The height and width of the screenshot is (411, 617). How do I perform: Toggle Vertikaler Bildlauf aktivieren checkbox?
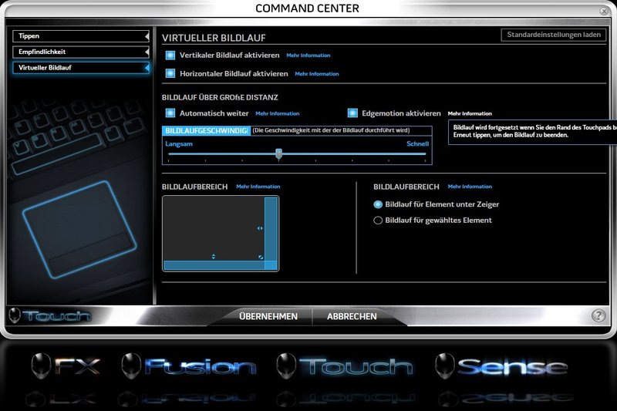[x=170, y=55]
